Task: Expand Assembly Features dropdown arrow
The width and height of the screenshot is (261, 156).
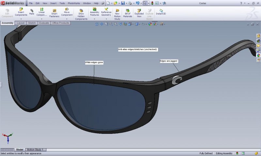Action: point(94,19)
